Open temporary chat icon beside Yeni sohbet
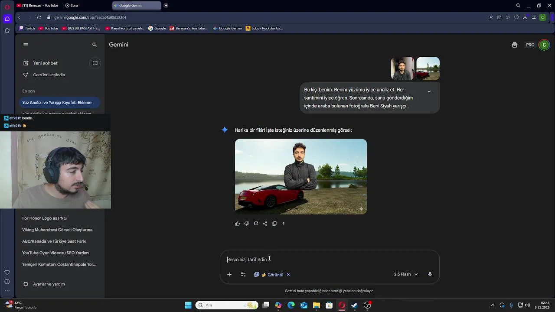 (x=95, y=63)
